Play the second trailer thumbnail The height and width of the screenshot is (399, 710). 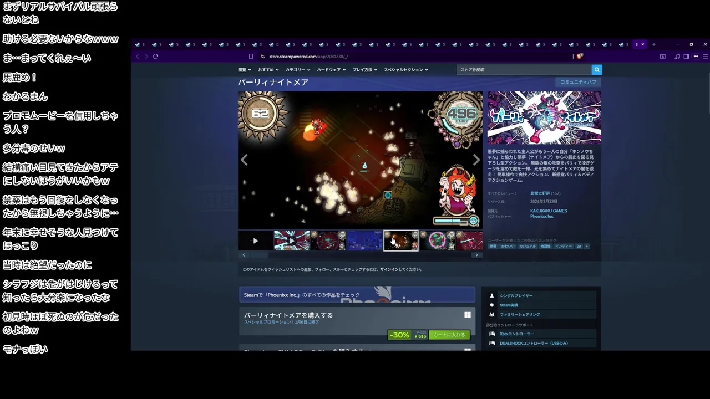[x=291, y=241]
